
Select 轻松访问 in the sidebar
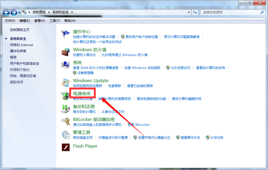pyautogui.click(x=16, y=82)
